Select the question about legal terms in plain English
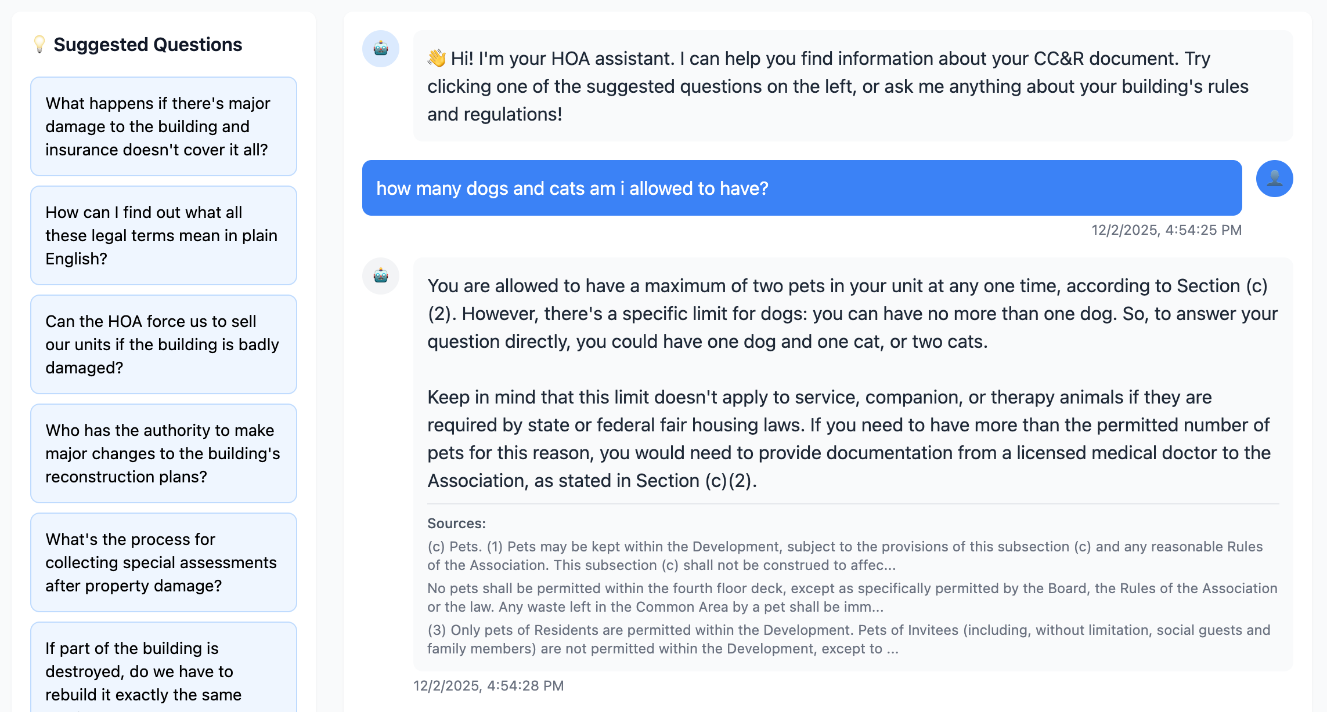The height and width of the screenshot is (712, 1327). (163, 235)
